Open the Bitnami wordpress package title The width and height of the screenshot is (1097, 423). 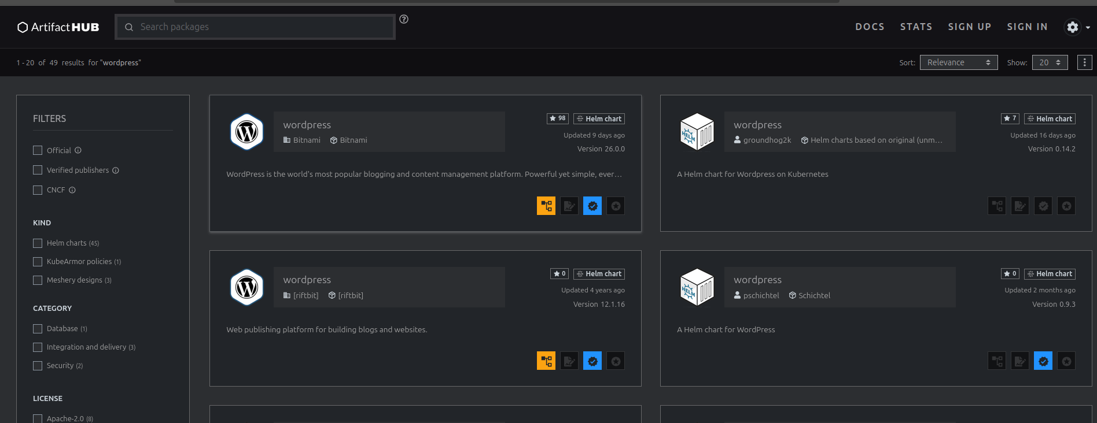[x=307, y=125]
